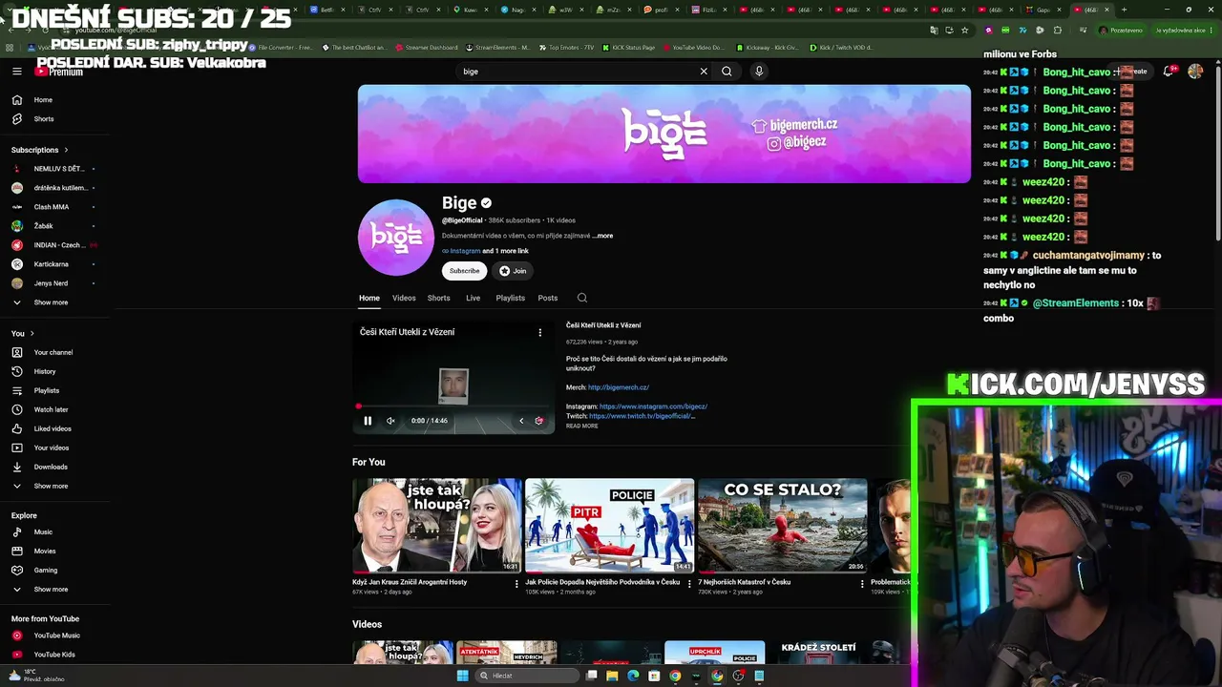
Task: Switch to the channel Playlists tab
Action: point(511,298)
